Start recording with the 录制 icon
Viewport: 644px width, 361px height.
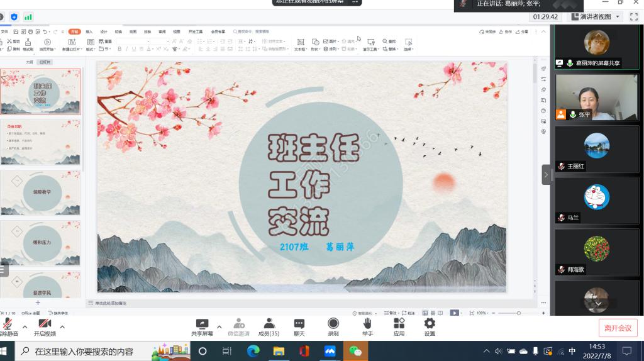333,324
